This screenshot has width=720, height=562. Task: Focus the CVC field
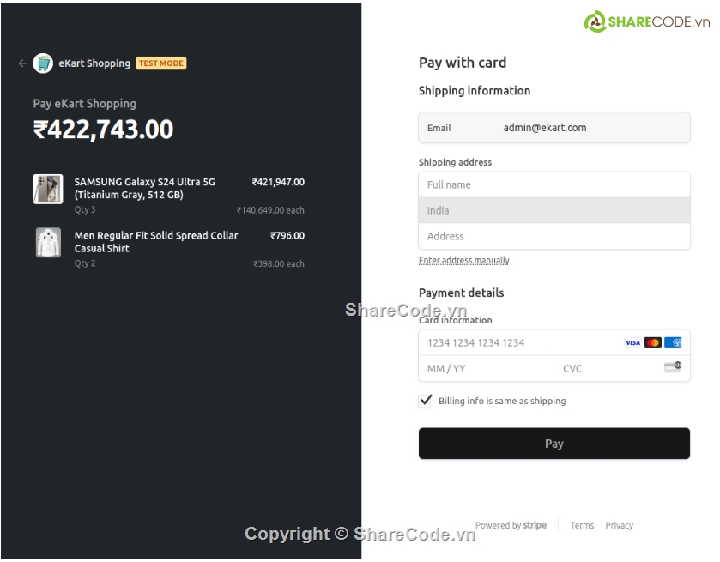621,368
